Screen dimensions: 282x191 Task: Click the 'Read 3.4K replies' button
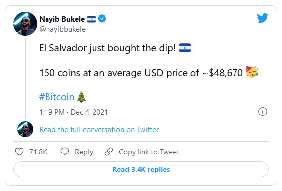coord(141,169)
